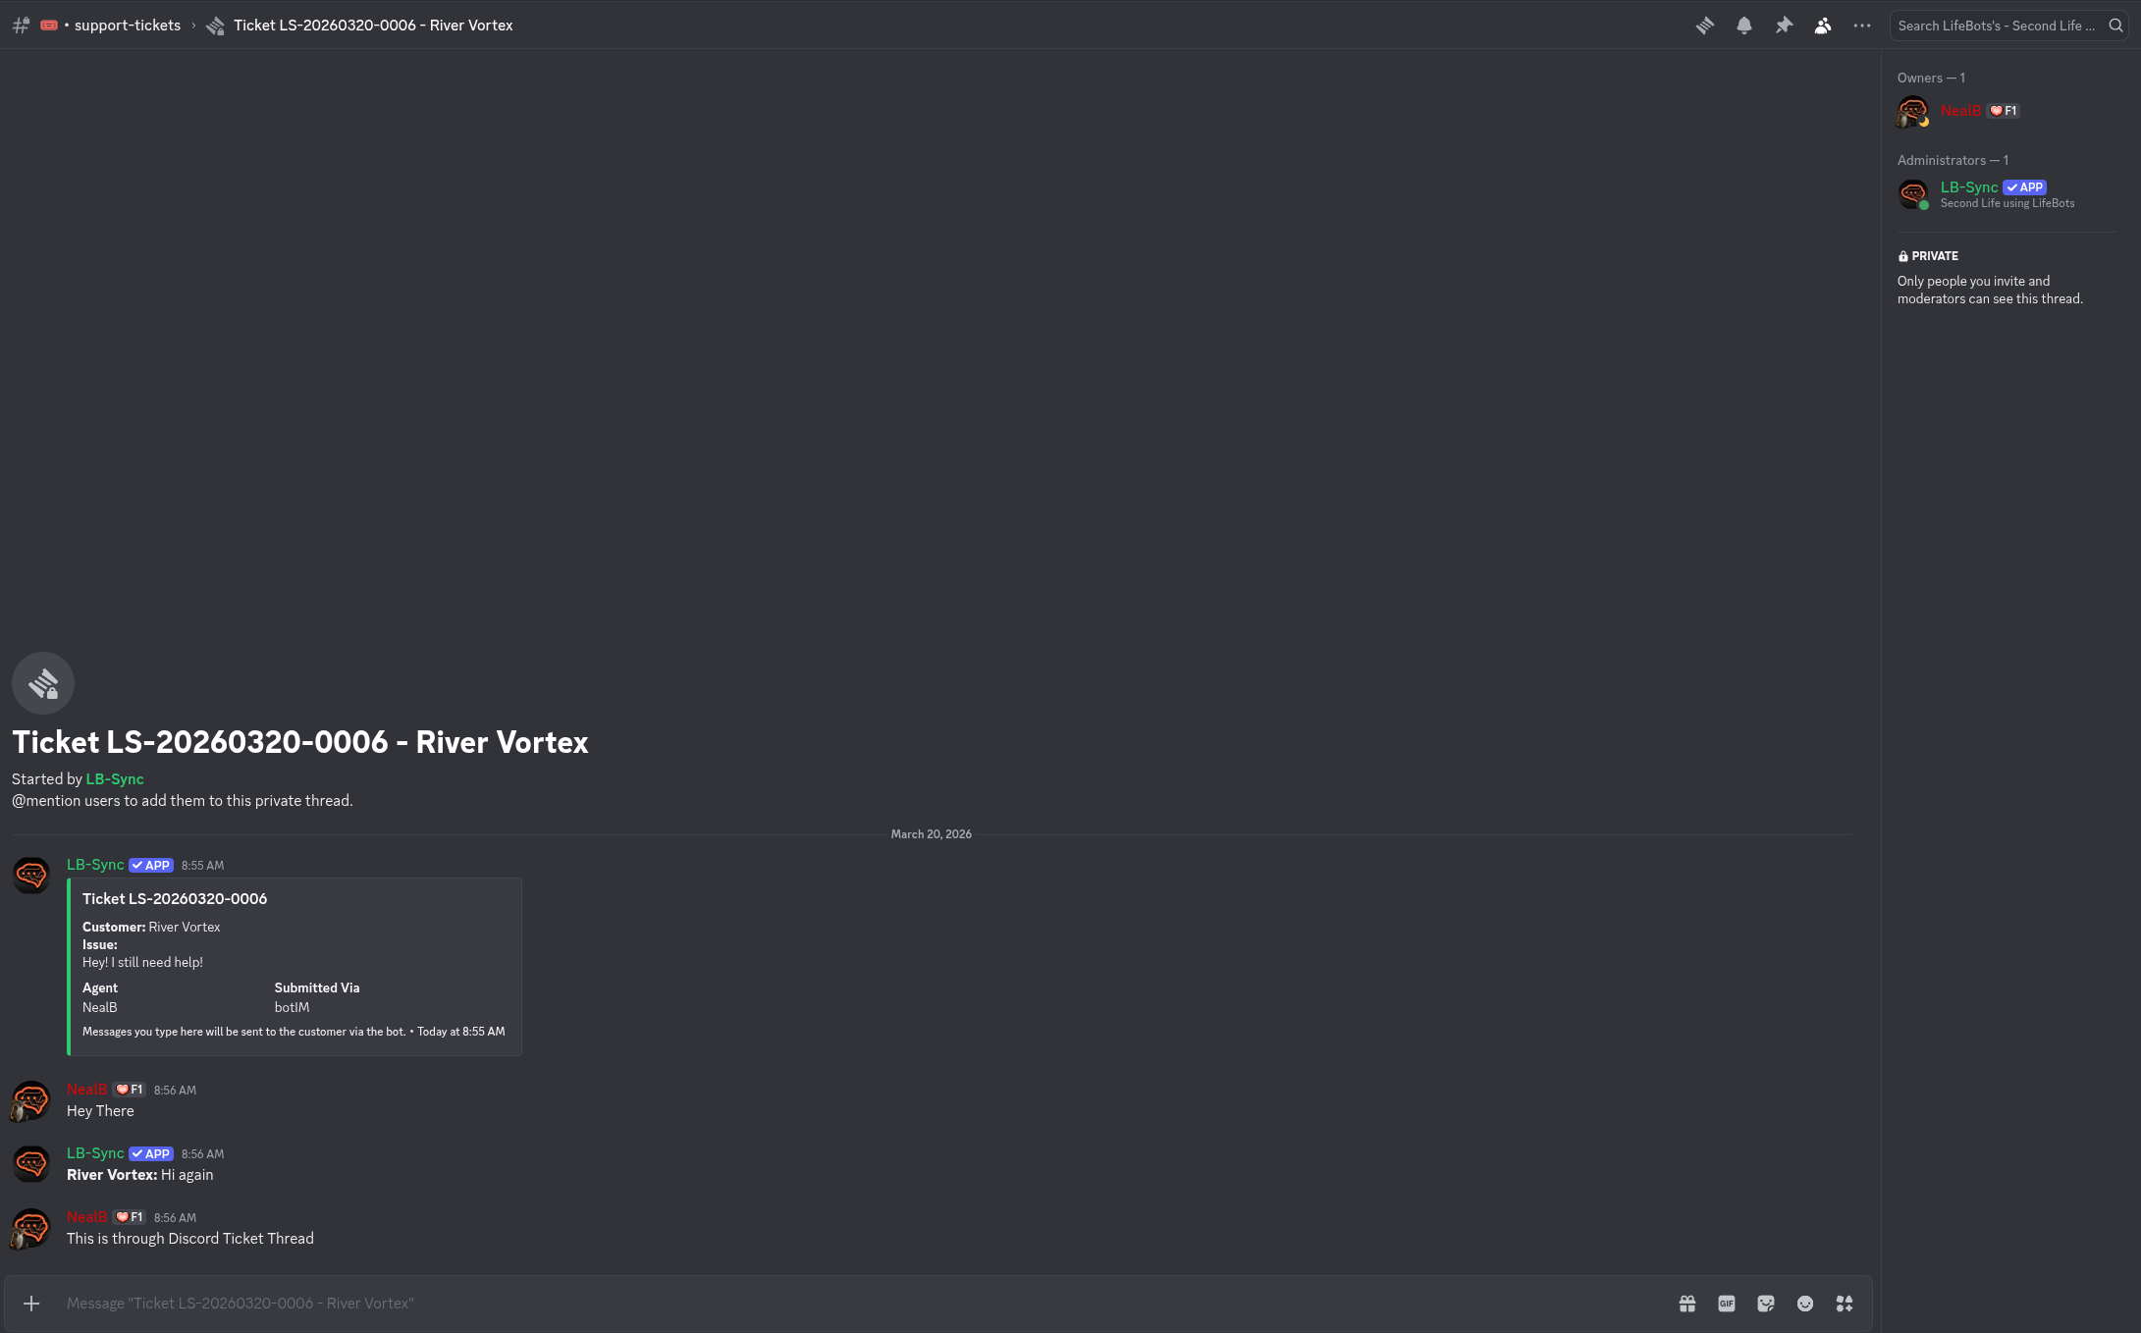Collapse the Administrators section
The width and height of the screenshot is (2141, 1333).
[x=1952, y=160]
